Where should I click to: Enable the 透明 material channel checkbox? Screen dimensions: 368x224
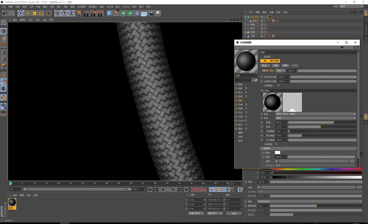(x=246, y=96)
